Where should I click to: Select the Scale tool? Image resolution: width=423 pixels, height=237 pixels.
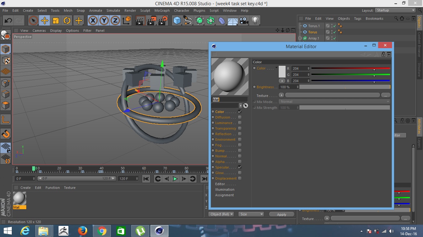click(x=56, y=21)
